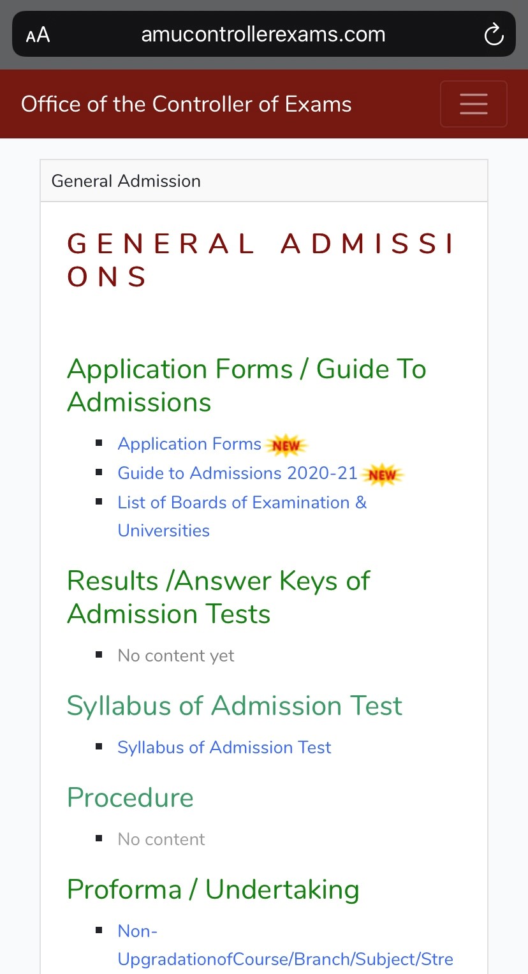The image size is (528, 974).
Task: Tap the amucontrollerexams.com address bar
Action: 263,34
